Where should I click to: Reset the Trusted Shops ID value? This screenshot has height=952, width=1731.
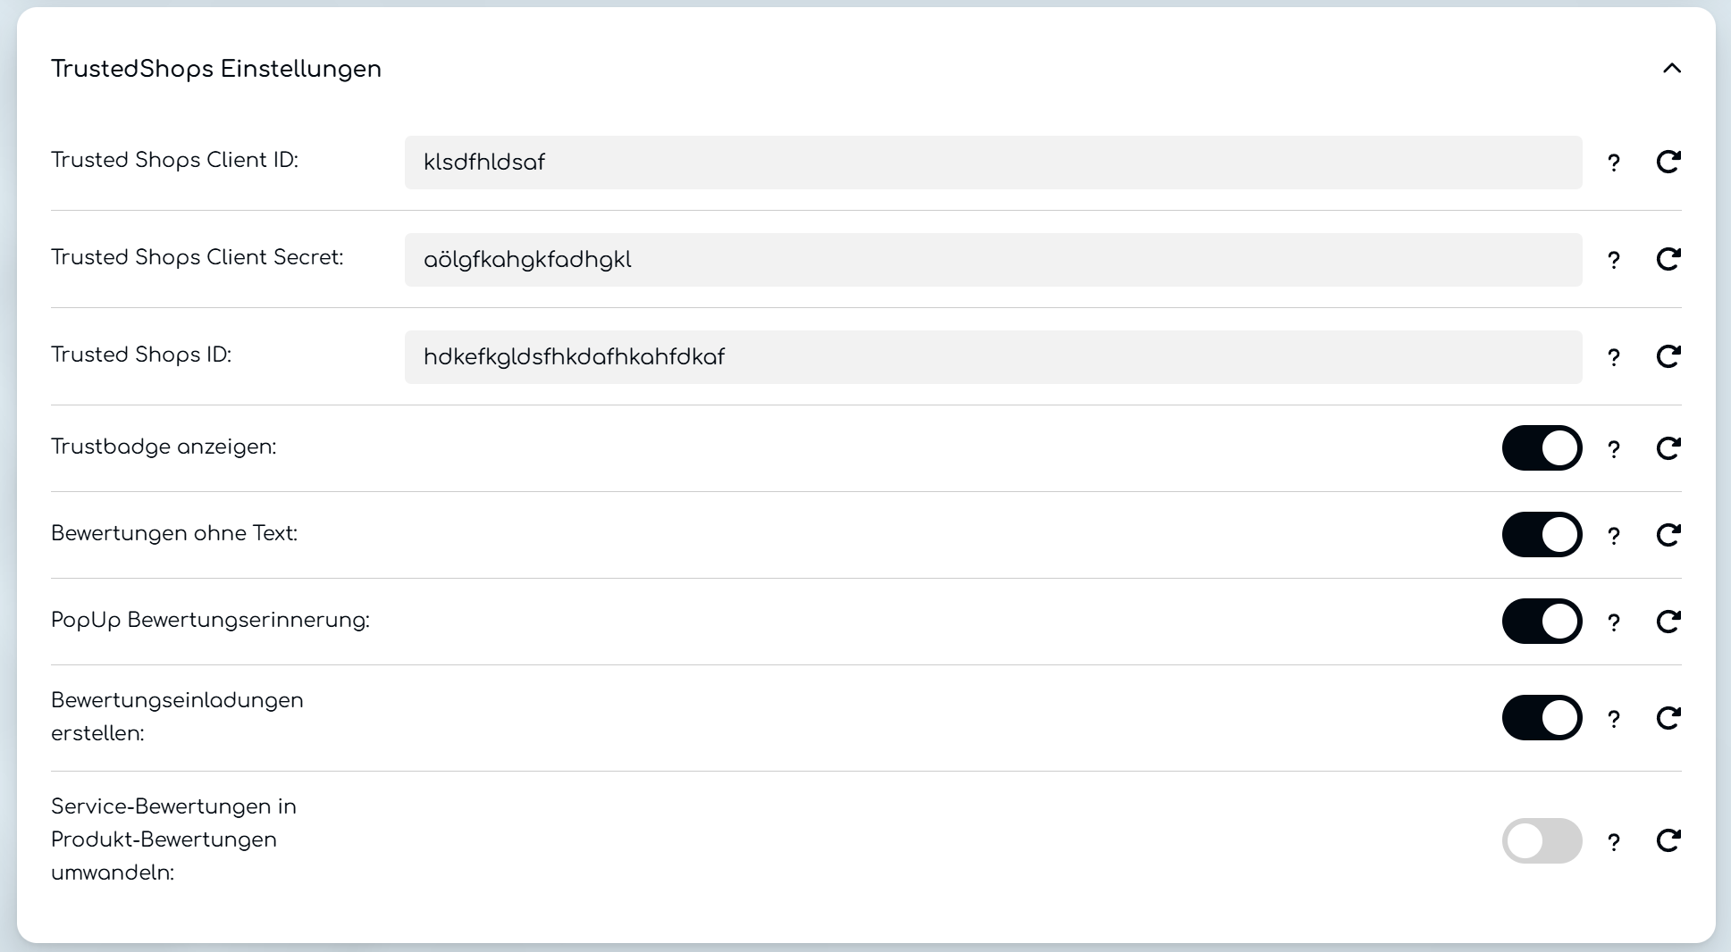pyautogui.click(x=1668, y=356)
